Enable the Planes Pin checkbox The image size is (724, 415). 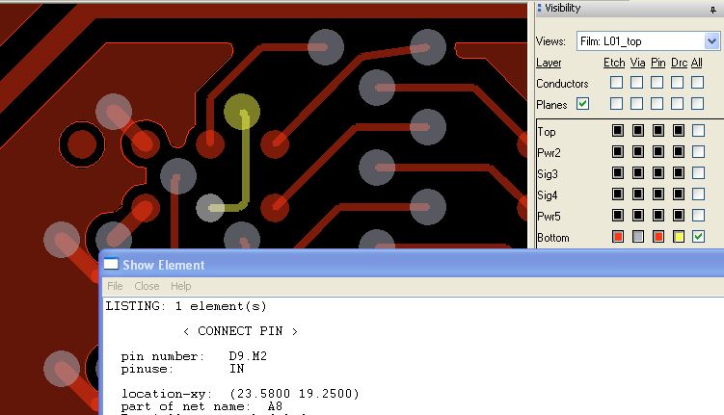(657, 104)
